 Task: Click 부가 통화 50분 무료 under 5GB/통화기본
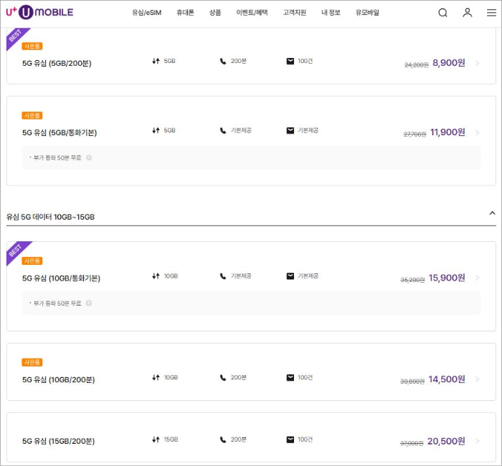pos(57,157)
